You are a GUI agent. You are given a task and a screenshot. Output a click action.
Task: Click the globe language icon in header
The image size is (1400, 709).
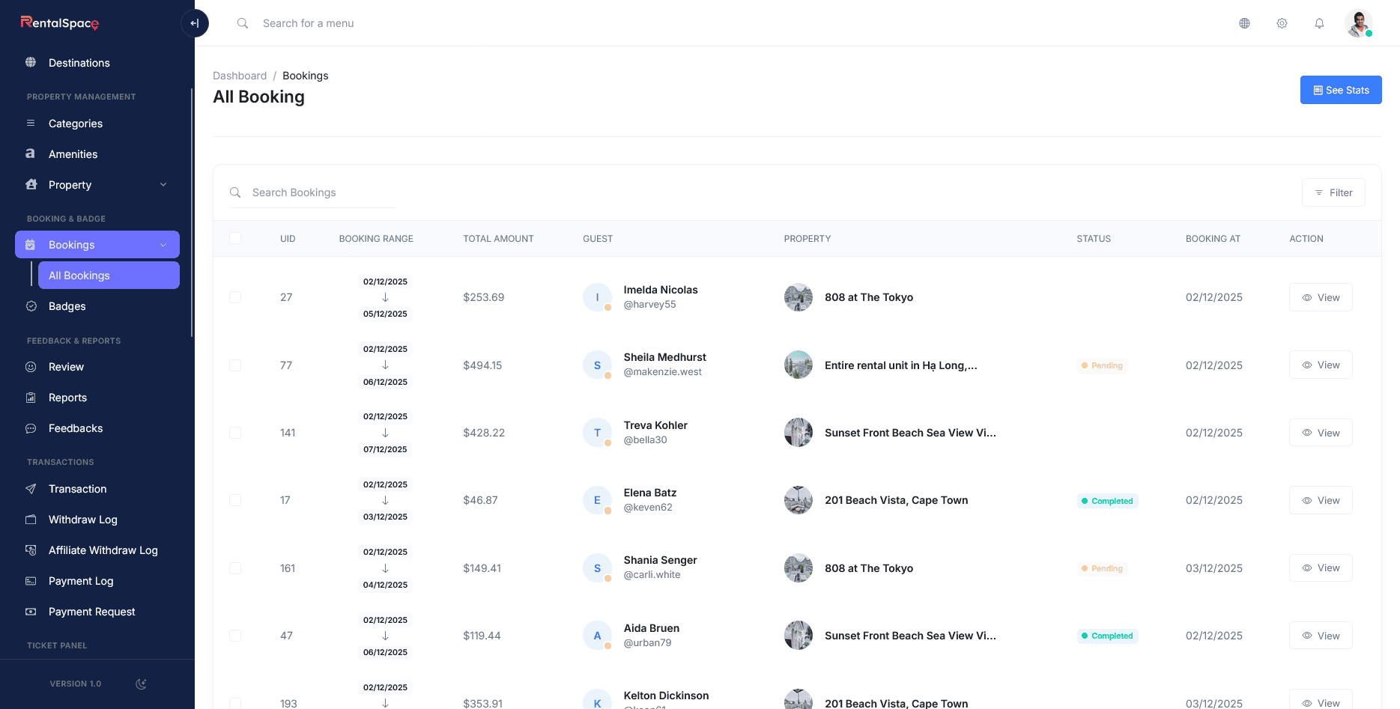coord(1244,23)
